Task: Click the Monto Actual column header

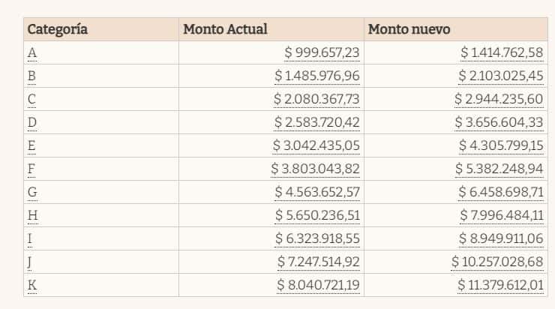Action: [226, 29]
